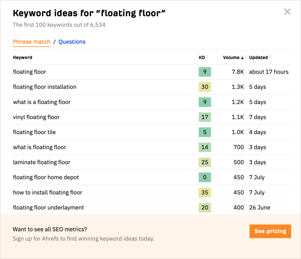Toggle sorting on the Volume column
Viewport: 301px width, 259px height.
[231, 57]
